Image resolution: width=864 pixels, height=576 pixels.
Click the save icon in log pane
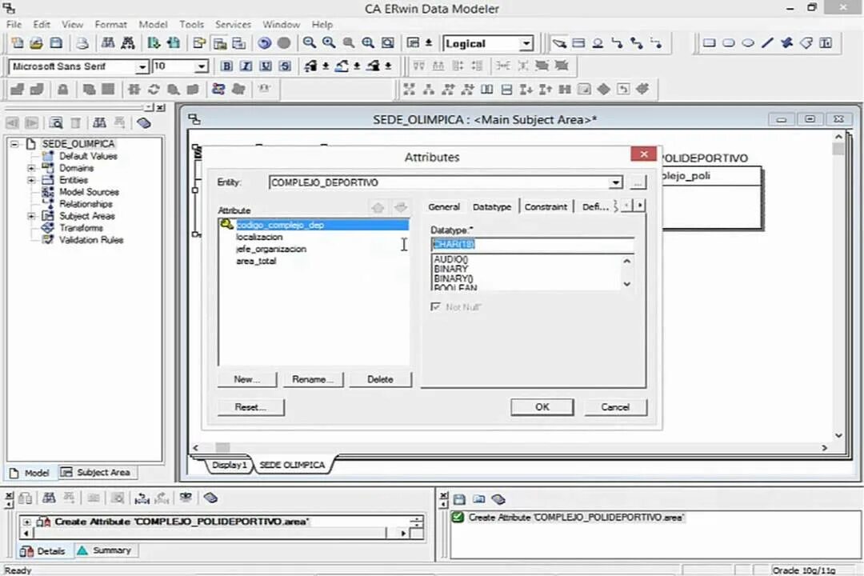pos(459,499)
